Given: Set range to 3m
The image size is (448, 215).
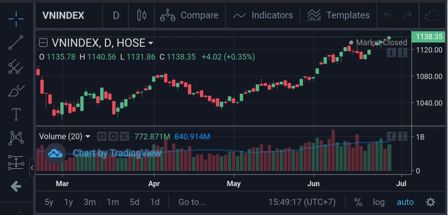Looking at the screenshot, I should click(x=90, y=202).
